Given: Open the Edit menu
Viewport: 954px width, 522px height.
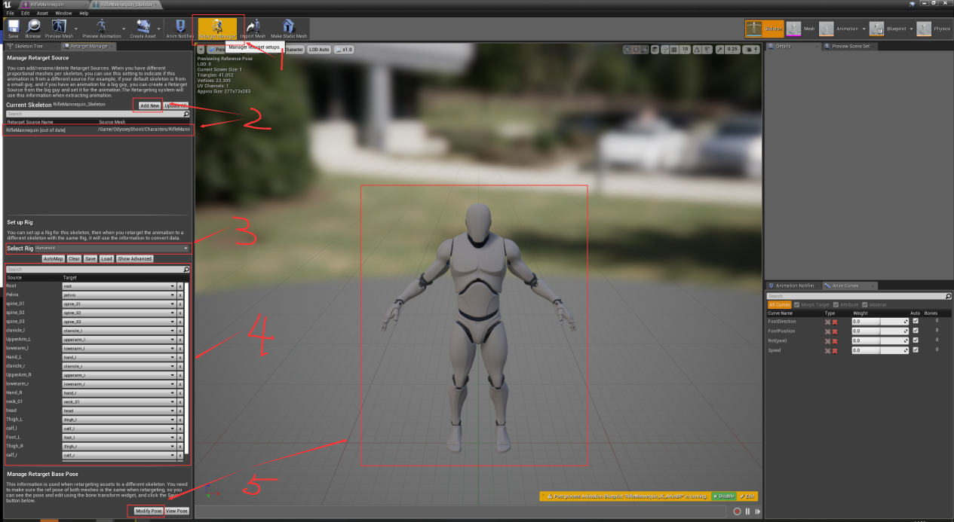Looking at the screenshot, I should [26, 13].
